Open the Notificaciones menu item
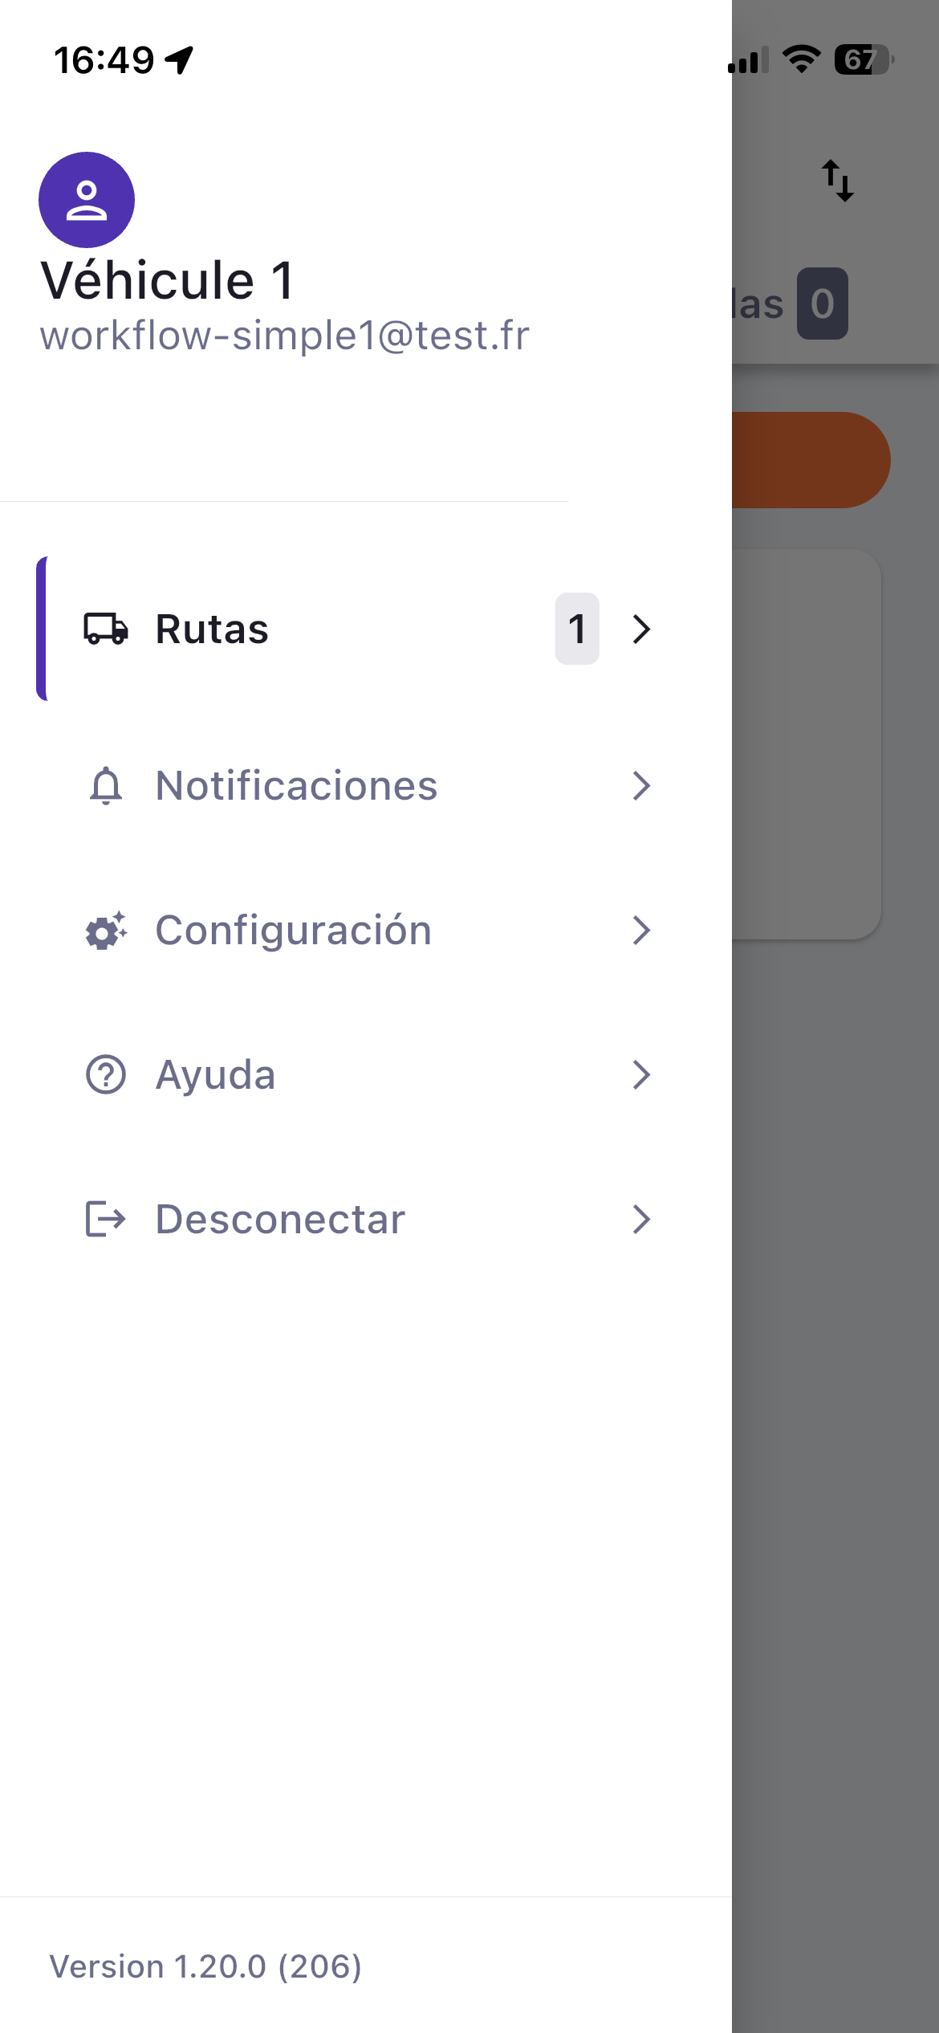939x2033 pixels. click(296, 785)
